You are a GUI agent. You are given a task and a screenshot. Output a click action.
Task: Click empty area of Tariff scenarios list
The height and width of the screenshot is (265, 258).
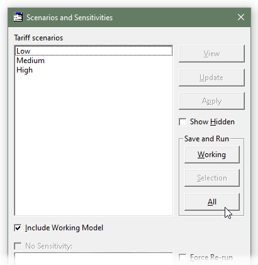pyautogui.click(x=94, y=143)
